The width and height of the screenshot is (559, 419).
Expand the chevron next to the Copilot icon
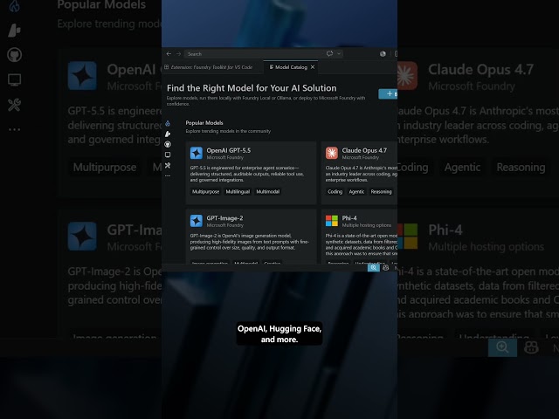(x=339, y=54)
